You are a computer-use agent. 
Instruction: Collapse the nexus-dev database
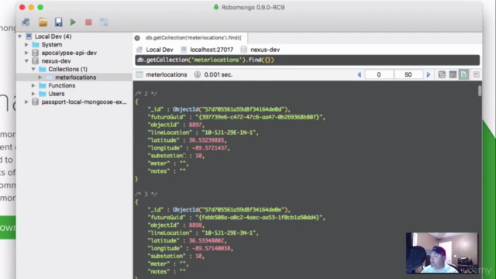click(x=26, y=61)
